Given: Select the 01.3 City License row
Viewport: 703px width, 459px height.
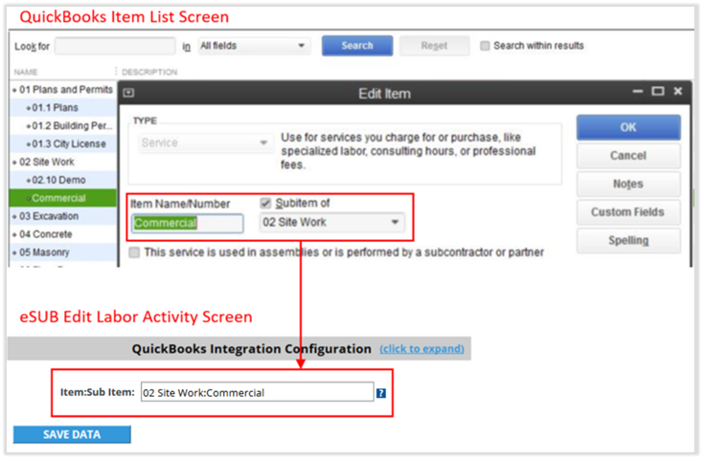Looking at the screenshot, I should click(x=63, y=143).
